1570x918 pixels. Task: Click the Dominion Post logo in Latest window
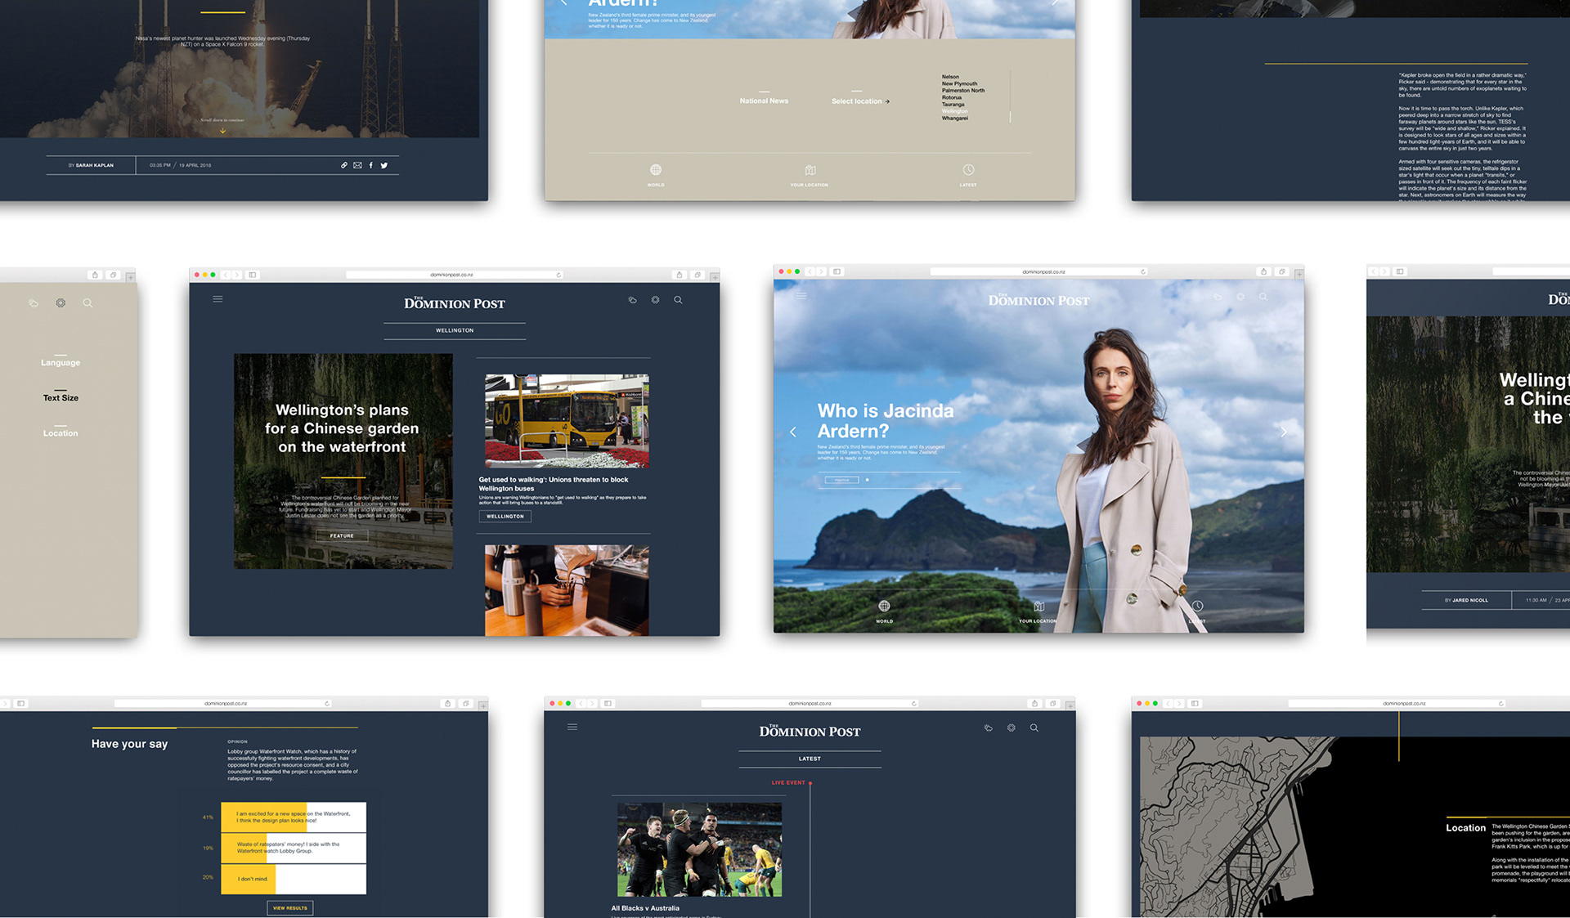coord(810,731)
